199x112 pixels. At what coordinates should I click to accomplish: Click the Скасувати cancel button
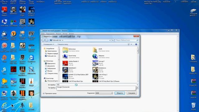132,93
